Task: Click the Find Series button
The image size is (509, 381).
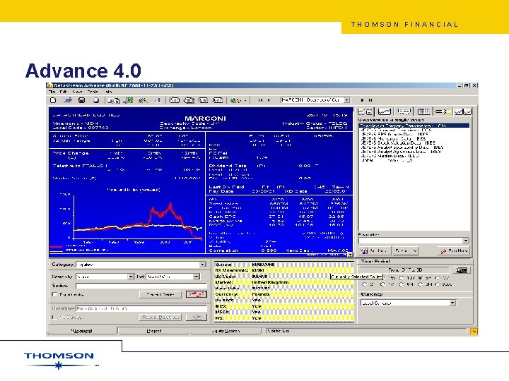Action: coord(160,294)
